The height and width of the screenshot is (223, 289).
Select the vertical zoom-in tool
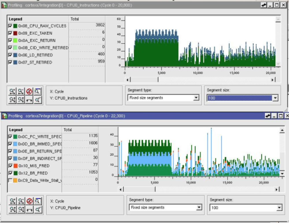coord(12,100)
